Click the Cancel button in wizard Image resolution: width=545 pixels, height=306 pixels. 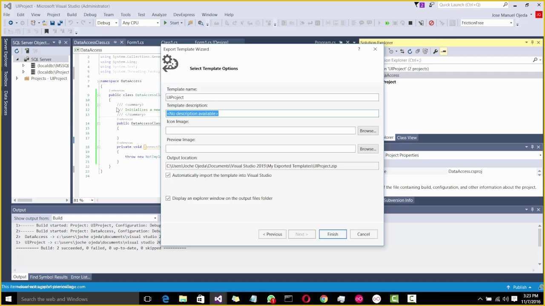363,234
